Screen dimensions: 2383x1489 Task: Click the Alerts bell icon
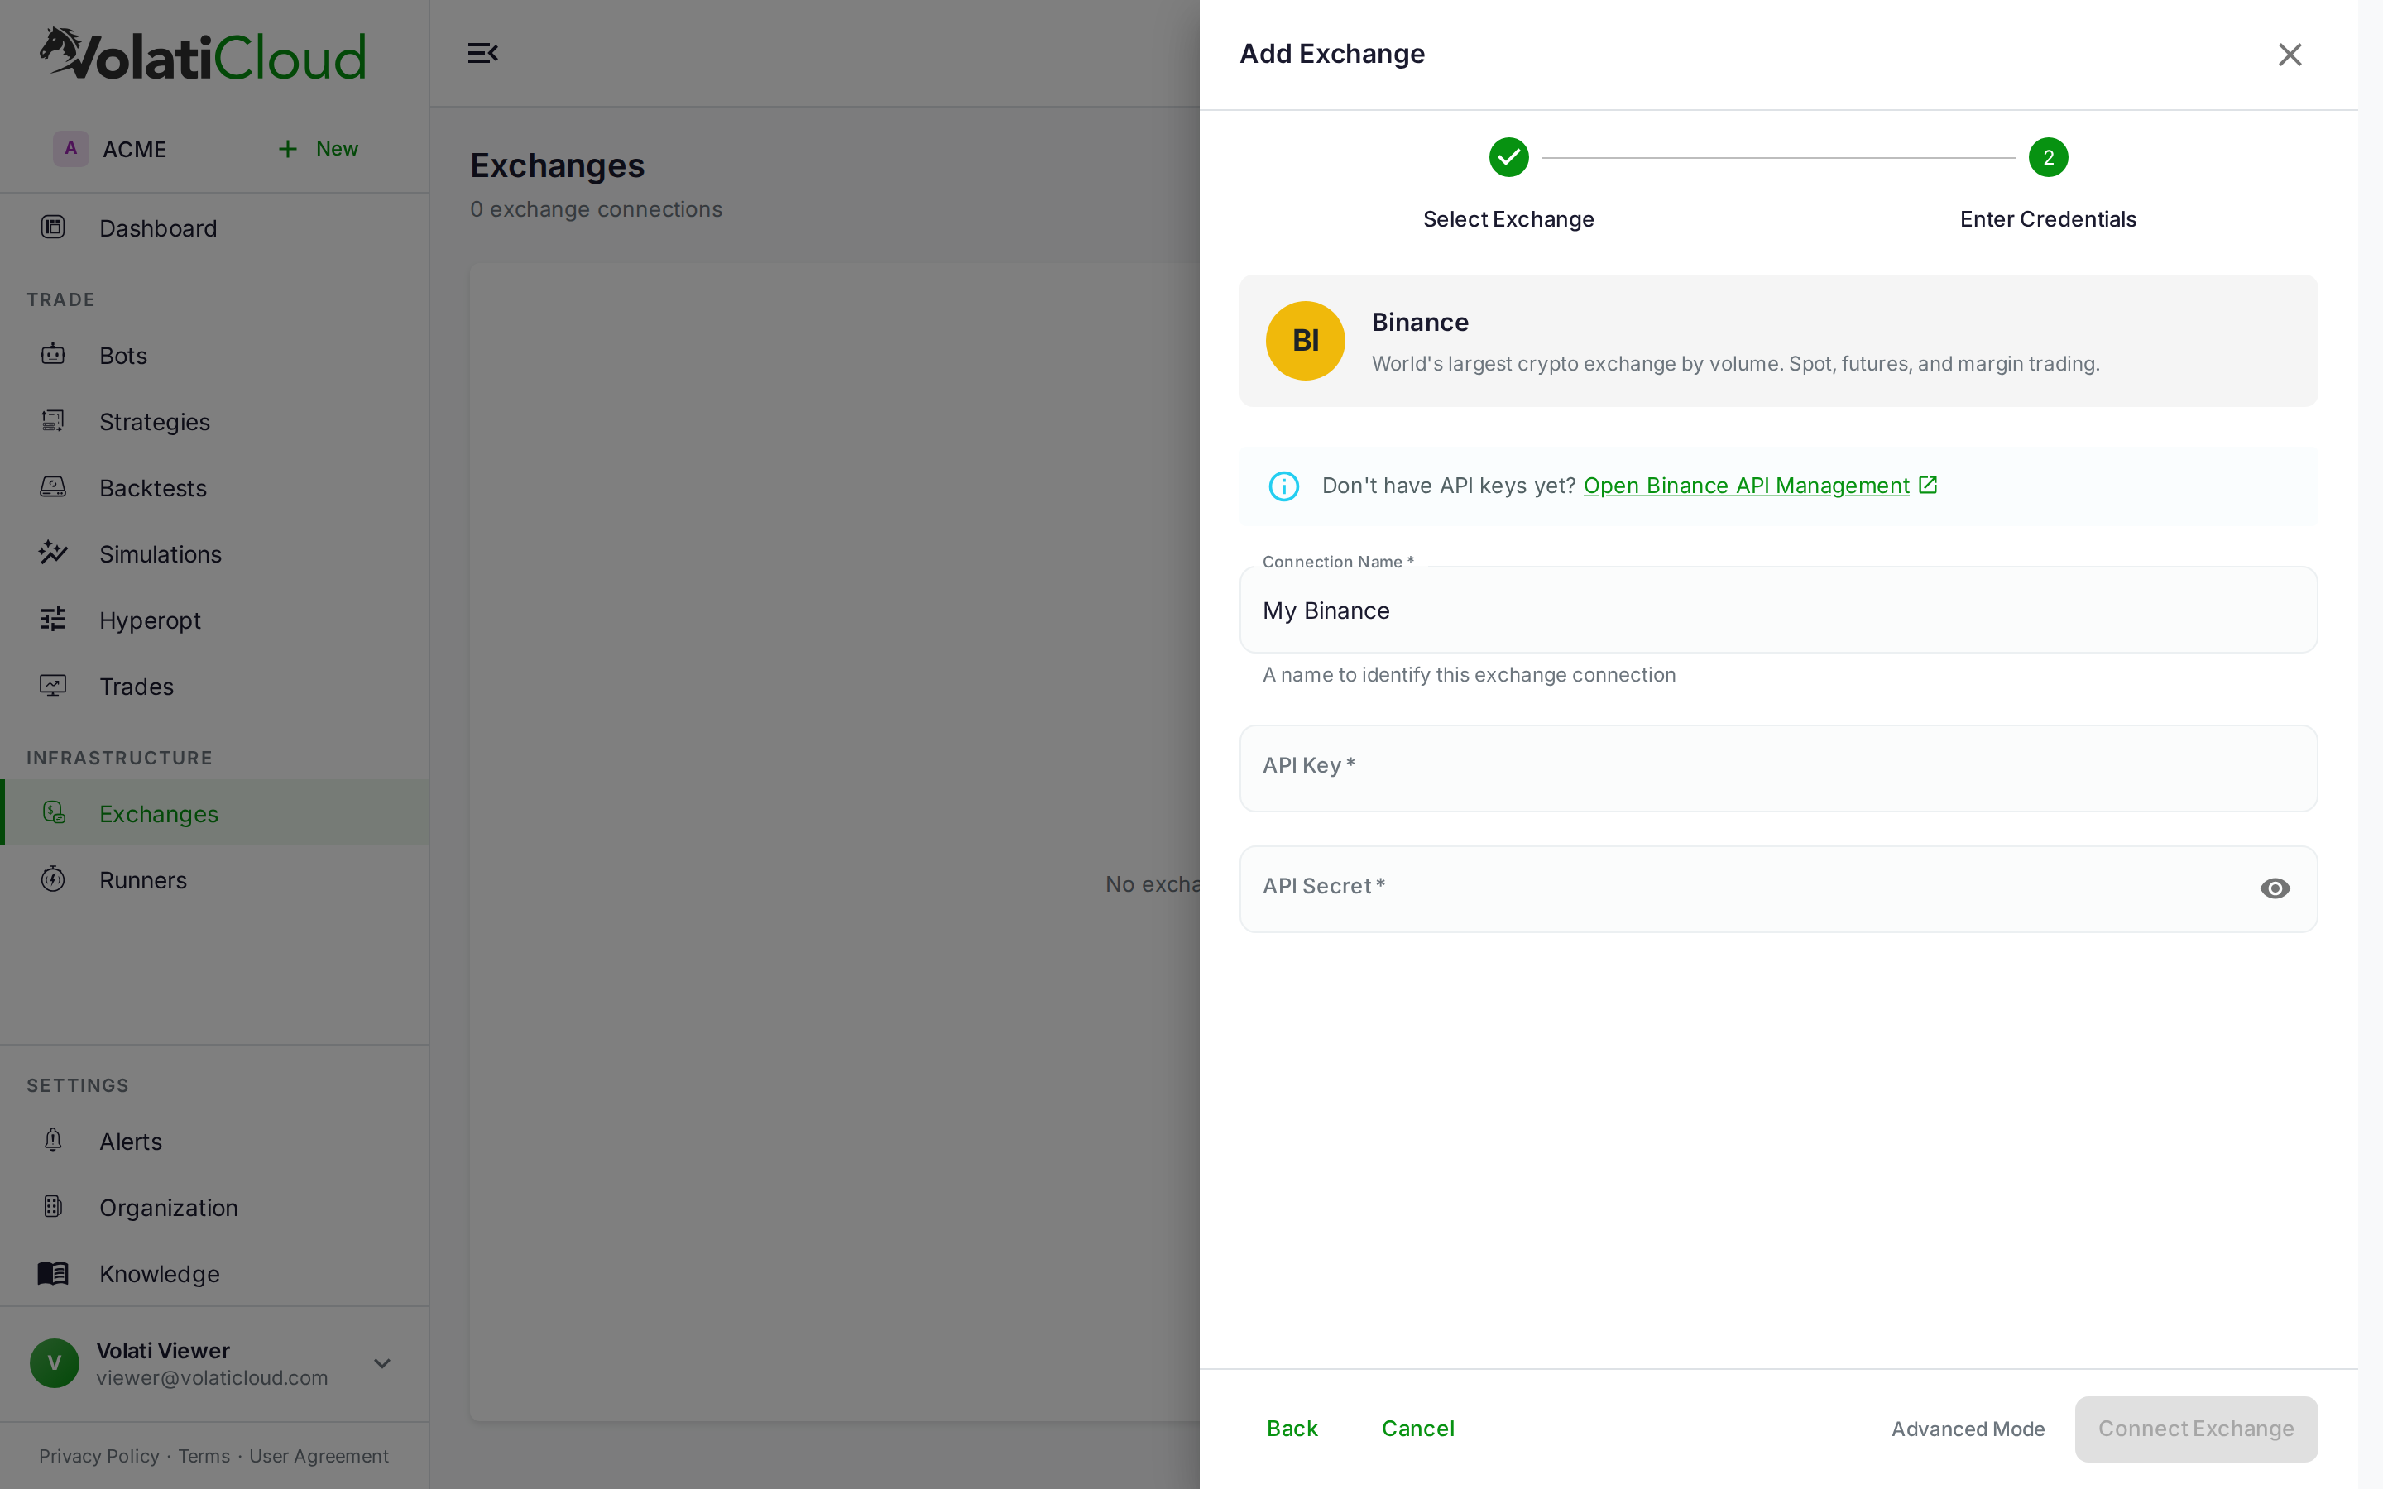[x=53, y=1141]
